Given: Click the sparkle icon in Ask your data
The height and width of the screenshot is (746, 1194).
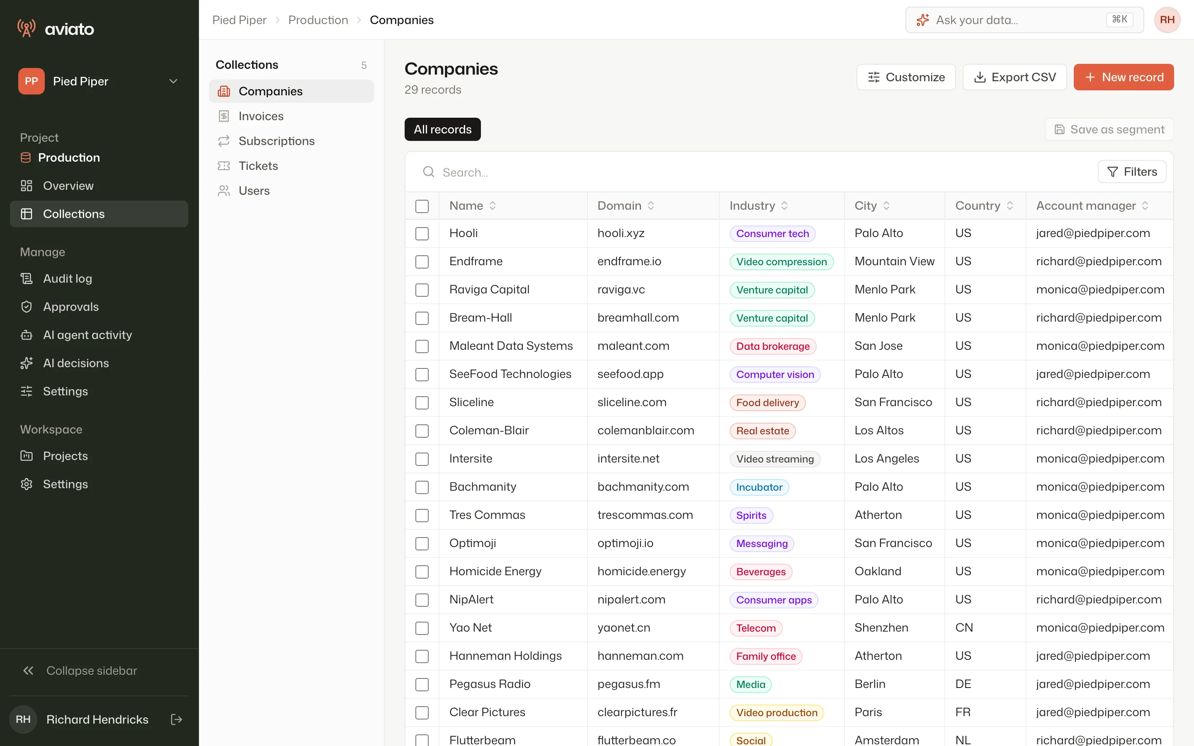Looking at the screenshot, I should click(922, 20).
